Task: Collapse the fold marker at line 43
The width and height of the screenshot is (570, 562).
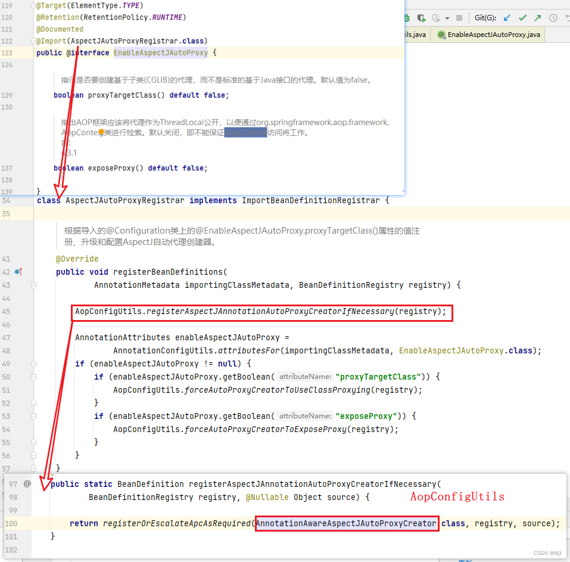Action: pos(33,285)
